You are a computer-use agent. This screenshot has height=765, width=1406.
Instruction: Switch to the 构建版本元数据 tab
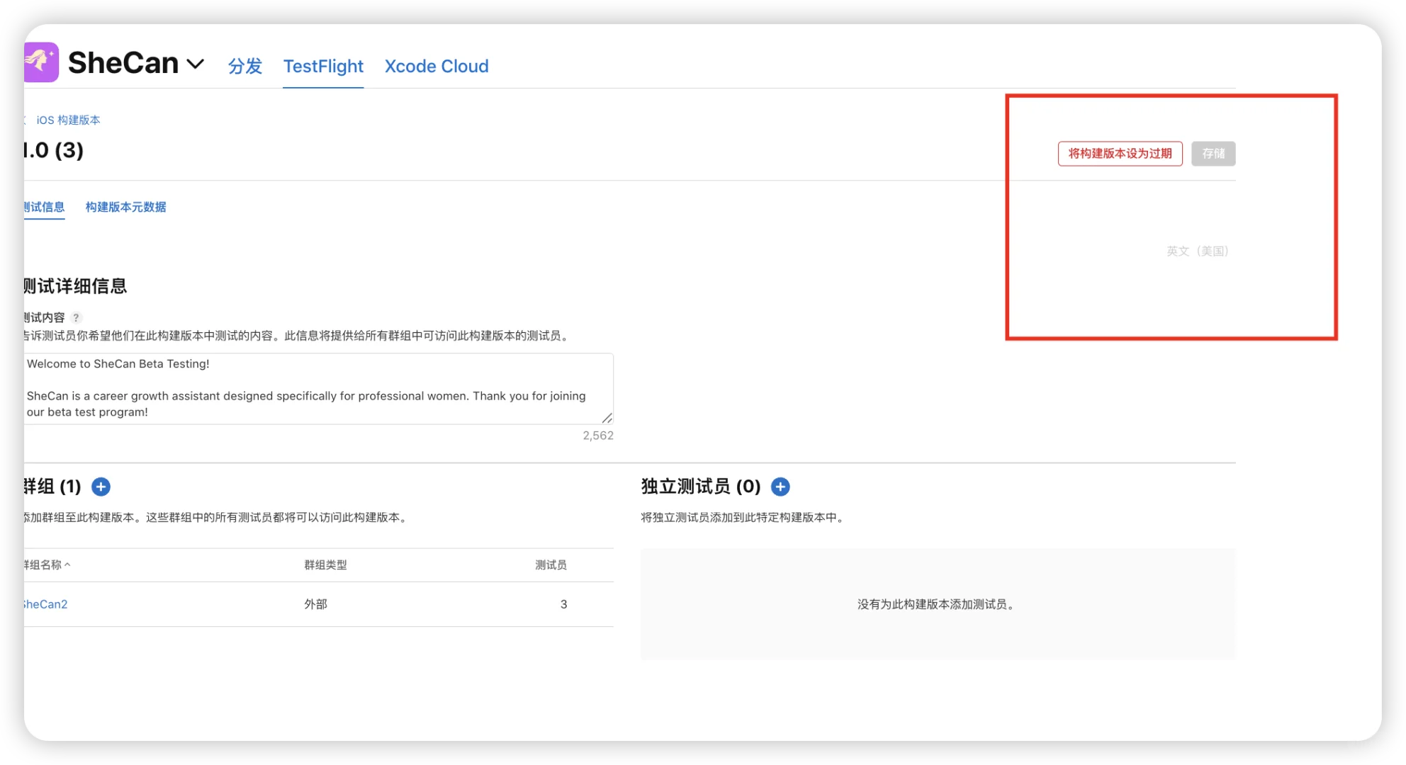(x=125, y=207)
